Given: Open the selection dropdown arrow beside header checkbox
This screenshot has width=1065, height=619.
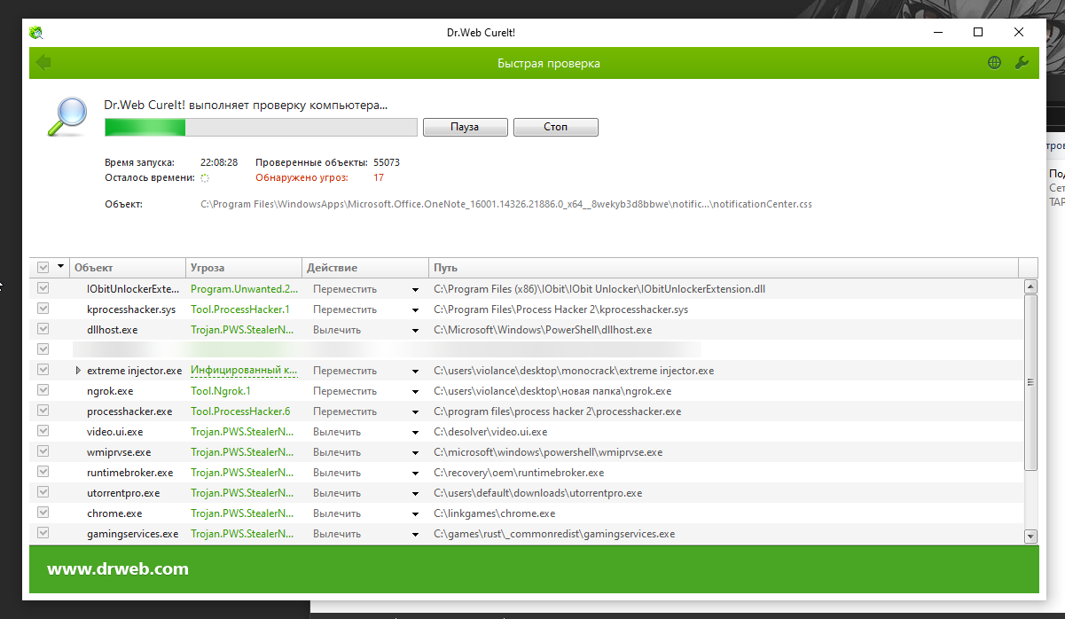Looking at the screenshot, I should tap(60, 267).
